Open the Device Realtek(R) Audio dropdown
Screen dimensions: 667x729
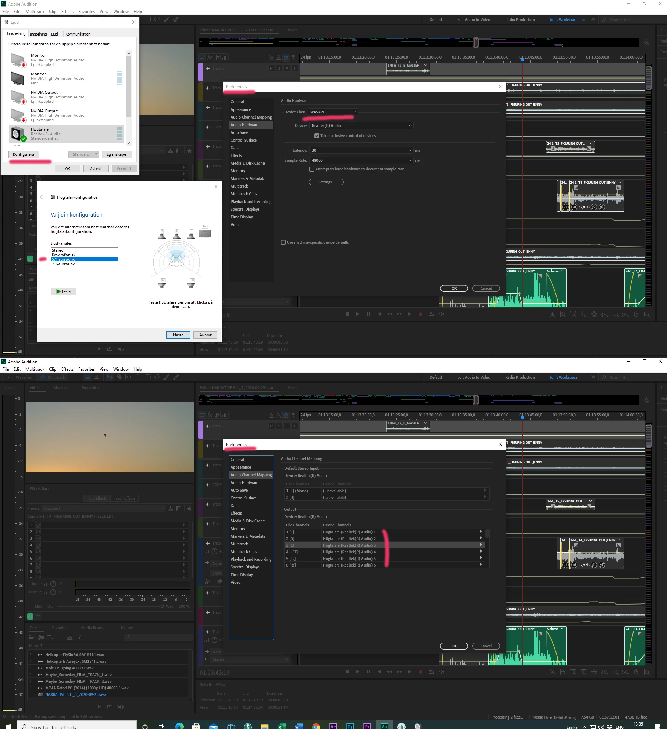click(x=361, y=126)
